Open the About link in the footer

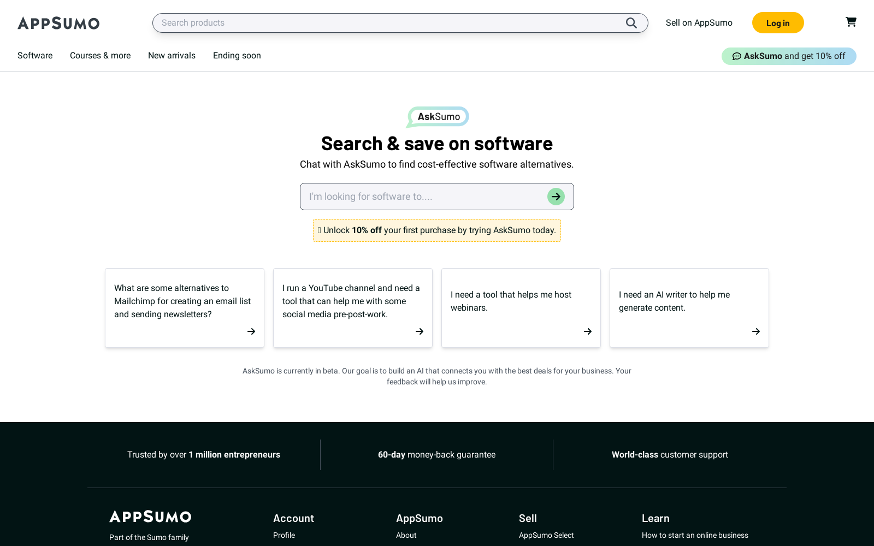click(x=406, y=535)
